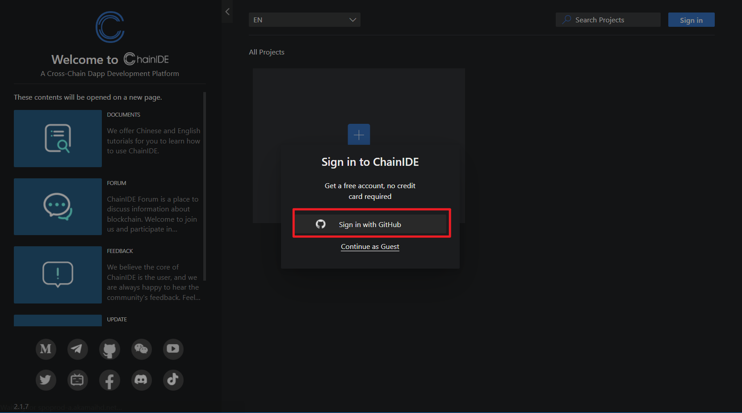The width and height of the screenshot is (742, 413).
Task: Open the Bilibili TV icon
Action: [77, 380]
